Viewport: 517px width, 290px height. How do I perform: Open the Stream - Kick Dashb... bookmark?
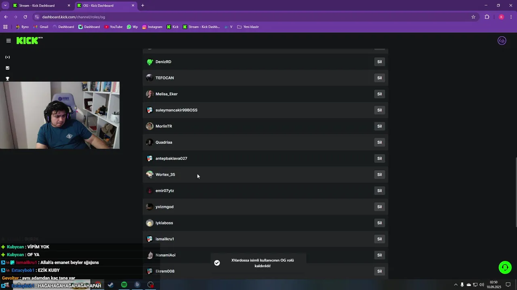tap(201, 27)
